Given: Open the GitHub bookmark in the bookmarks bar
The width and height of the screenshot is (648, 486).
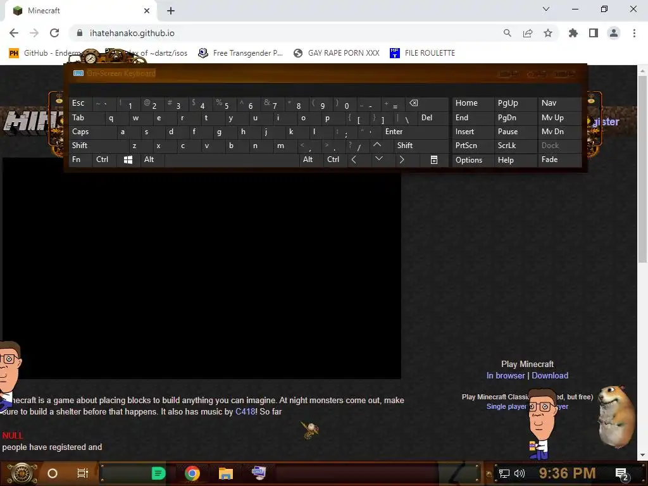Looking at the screenshot, I should (46, 53).
